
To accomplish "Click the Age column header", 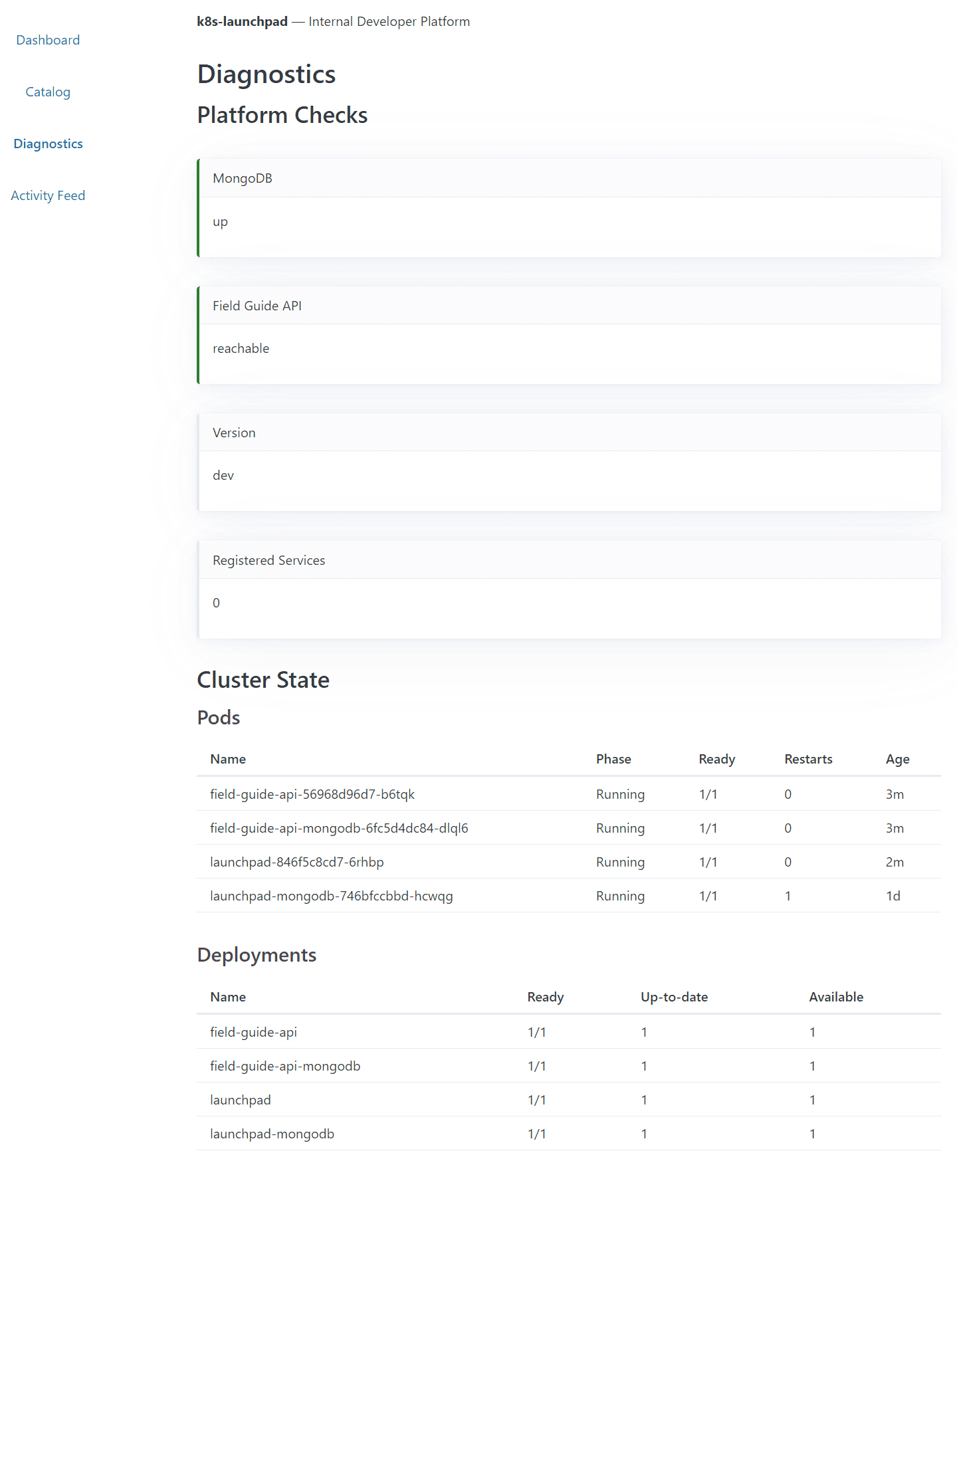I will (897, 759).
